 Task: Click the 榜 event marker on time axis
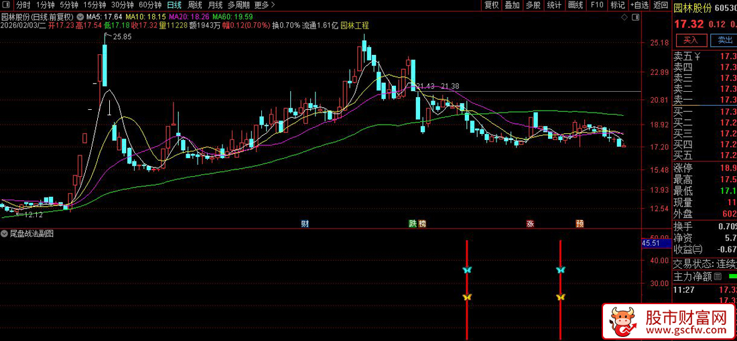(421, 224)
